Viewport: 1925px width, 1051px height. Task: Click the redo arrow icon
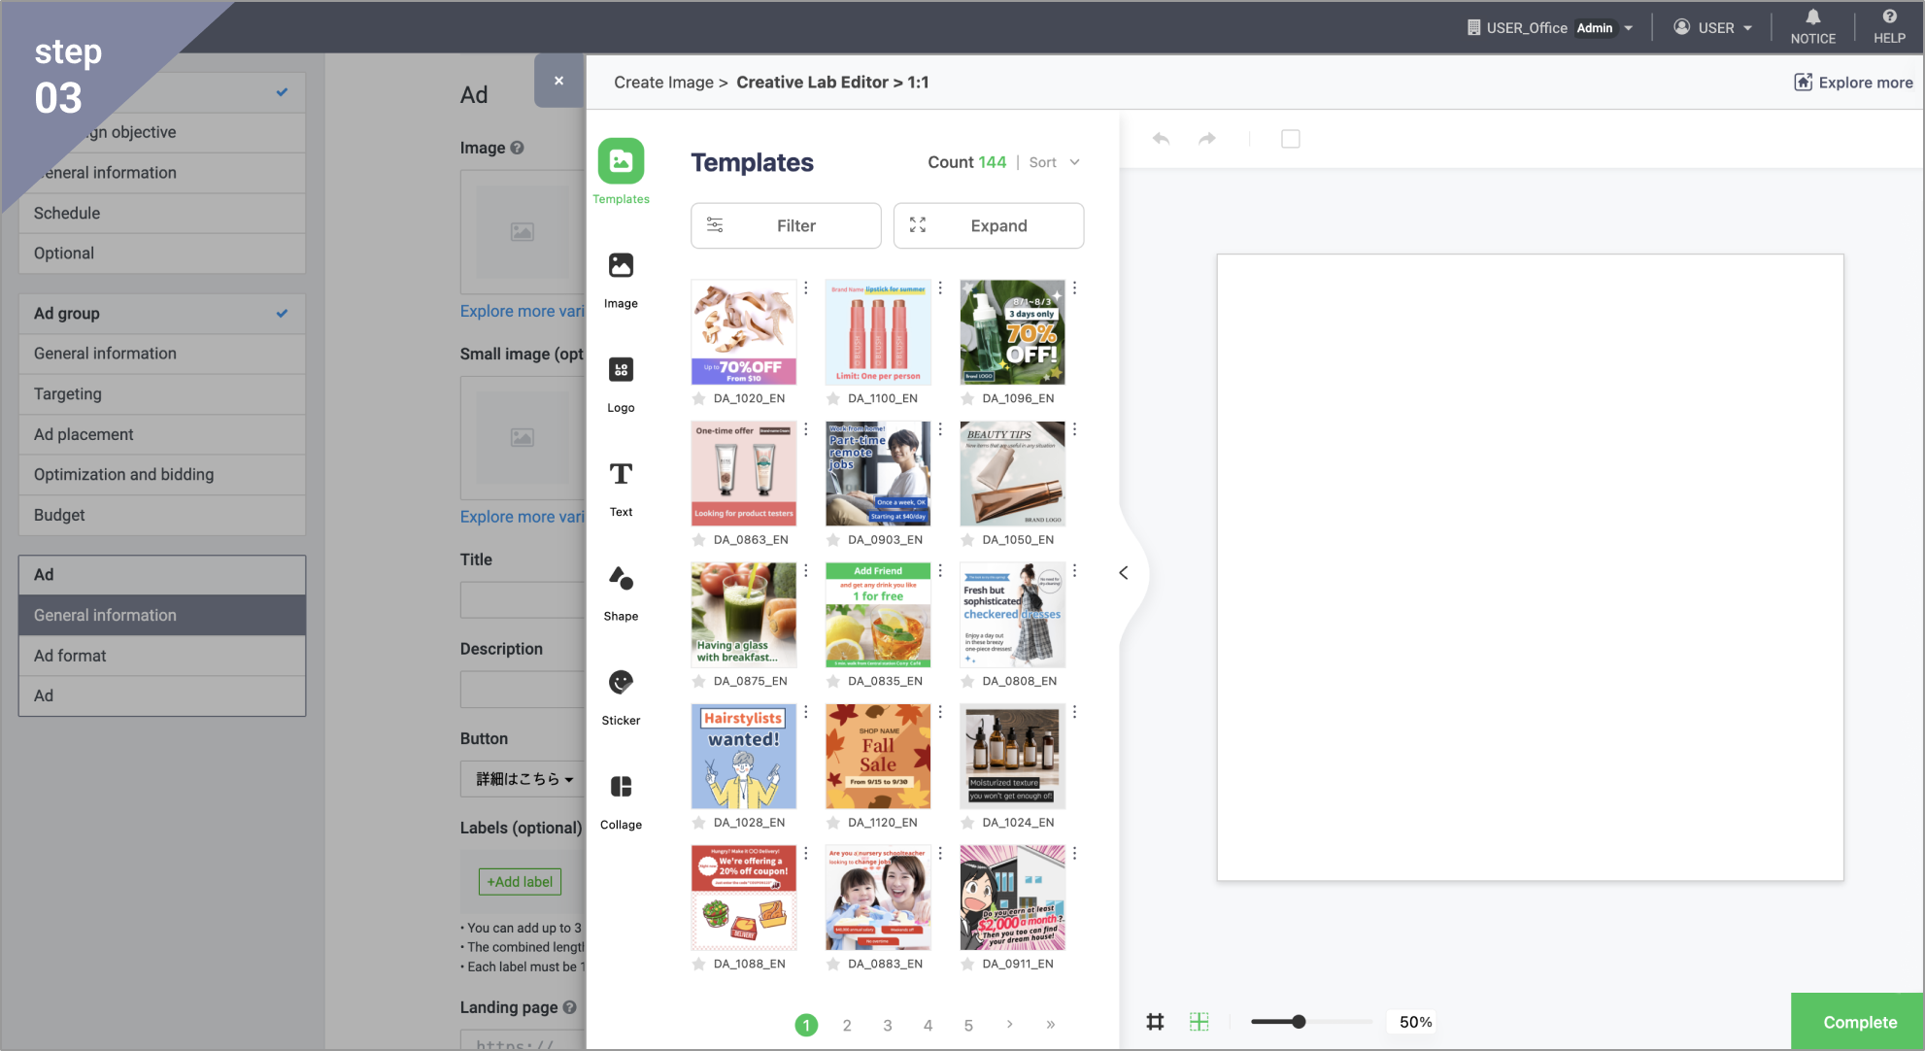[x=1207, y=139]
